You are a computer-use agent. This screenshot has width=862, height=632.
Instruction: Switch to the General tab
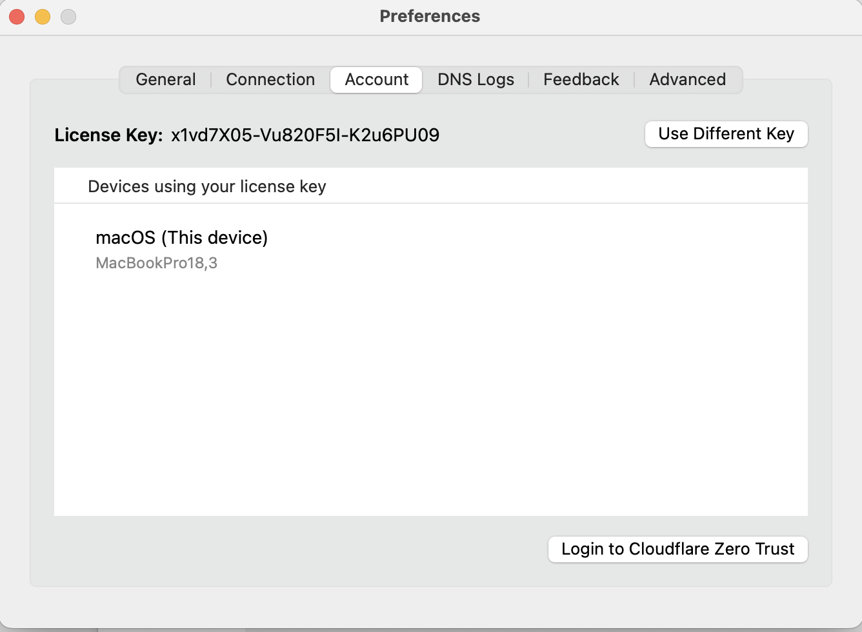[165, 79]
